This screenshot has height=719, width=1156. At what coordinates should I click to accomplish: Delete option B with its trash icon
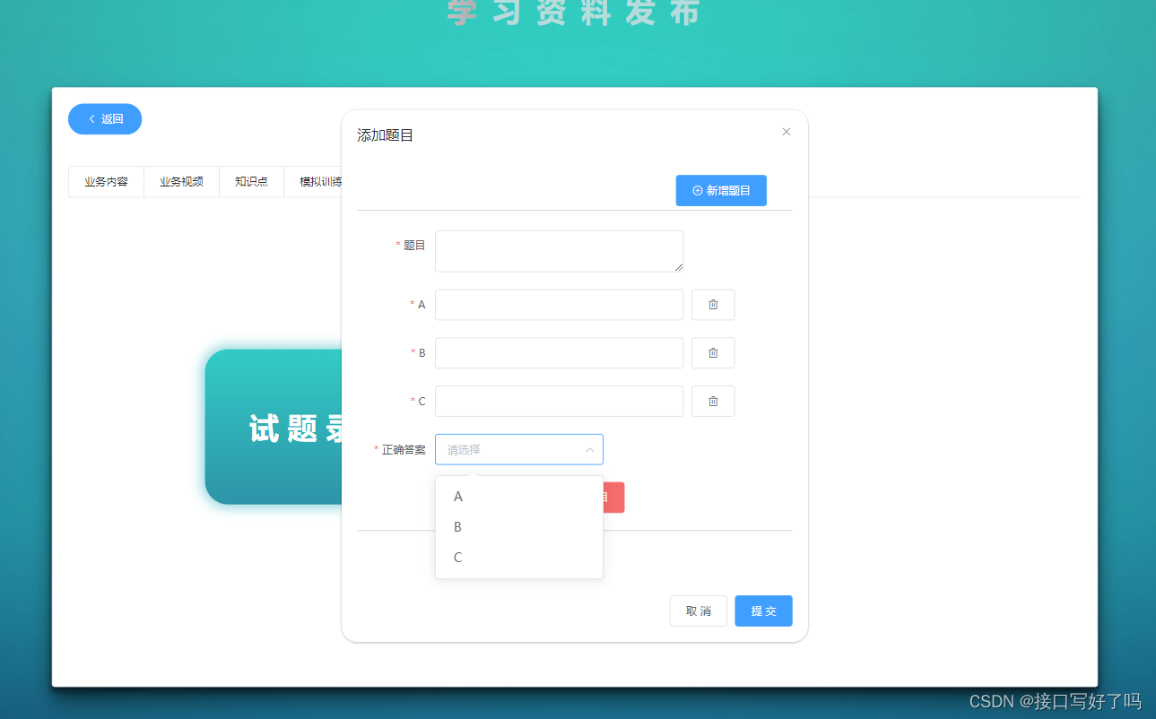pyautogui.click(x=713, y=353)
